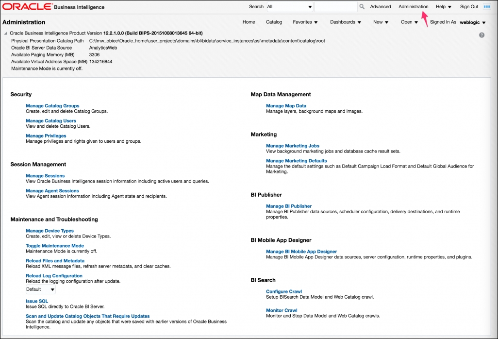Click the Manage Marketing Defaults link
The height and width of the screenshot is (339, 498).
pos(296,161)
